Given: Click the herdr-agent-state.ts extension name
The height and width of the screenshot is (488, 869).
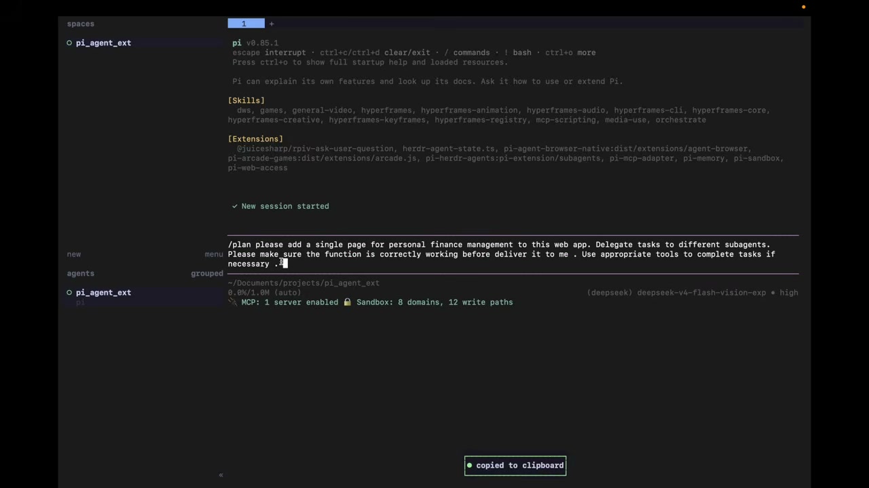Looking at the screenshot, I should (x=449, y=148).
